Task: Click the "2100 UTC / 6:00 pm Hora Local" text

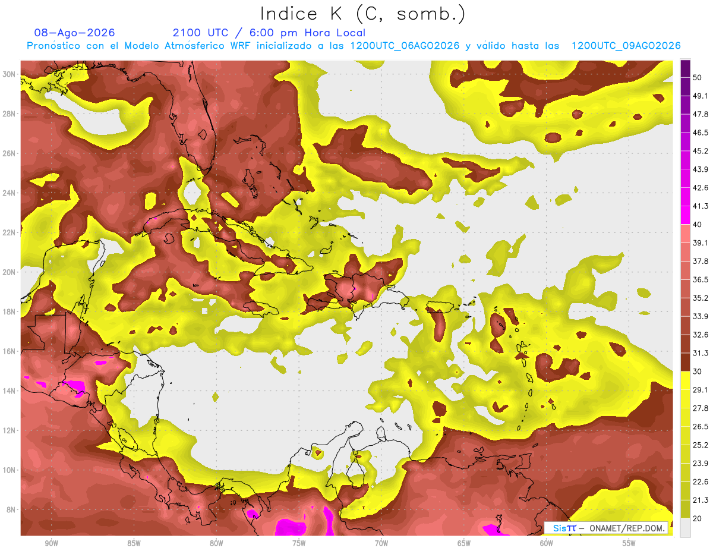Action: pos(269,33)
